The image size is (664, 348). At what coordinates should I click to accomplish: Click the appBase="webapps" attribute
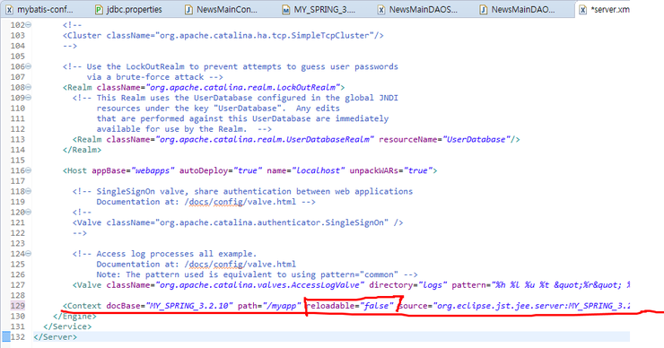pos(134,170)
